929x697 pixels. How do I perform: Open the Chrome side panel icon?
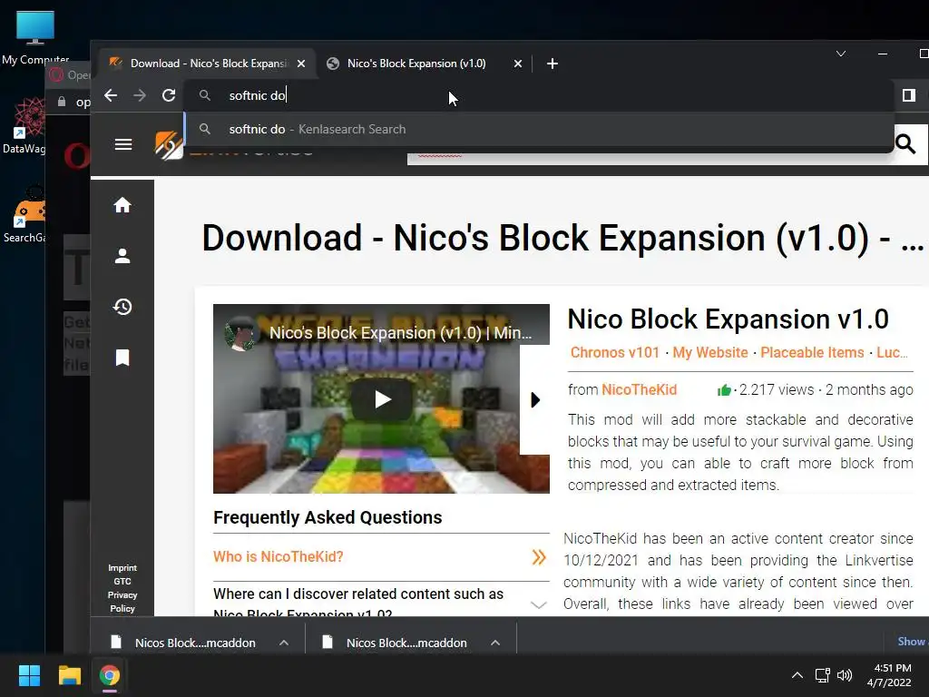(909, 95)
